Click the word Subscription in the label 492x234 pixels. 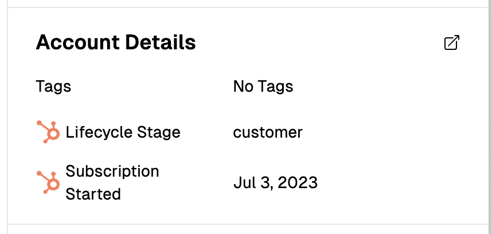click(112, 171)
